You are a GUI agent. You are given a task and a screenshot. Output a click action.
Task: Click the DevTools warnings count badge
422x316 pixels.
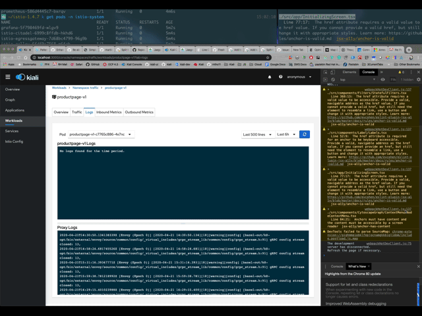[x=401, y=72]
